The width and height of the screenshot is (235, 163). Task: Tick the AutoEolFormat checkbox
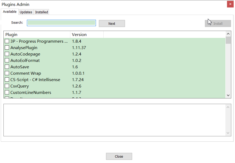click(x=7, y=60)
